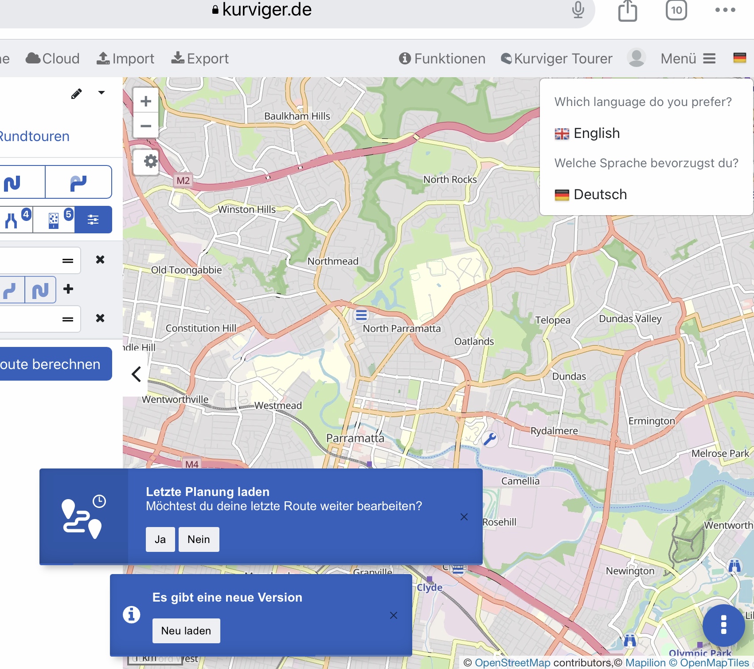The width and height of the screenshot is (754, 669).
Task: Collapse the sidebar with left chevron
Action: tap(136, 374)
